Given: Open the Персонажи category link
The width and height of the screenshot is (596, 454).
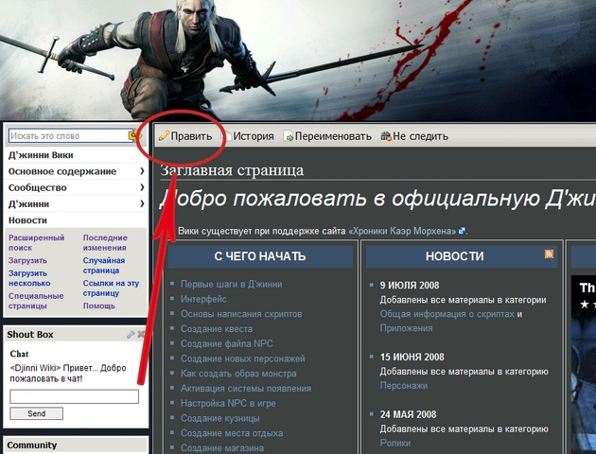Looking at the screenshot, I should (404, 385).
